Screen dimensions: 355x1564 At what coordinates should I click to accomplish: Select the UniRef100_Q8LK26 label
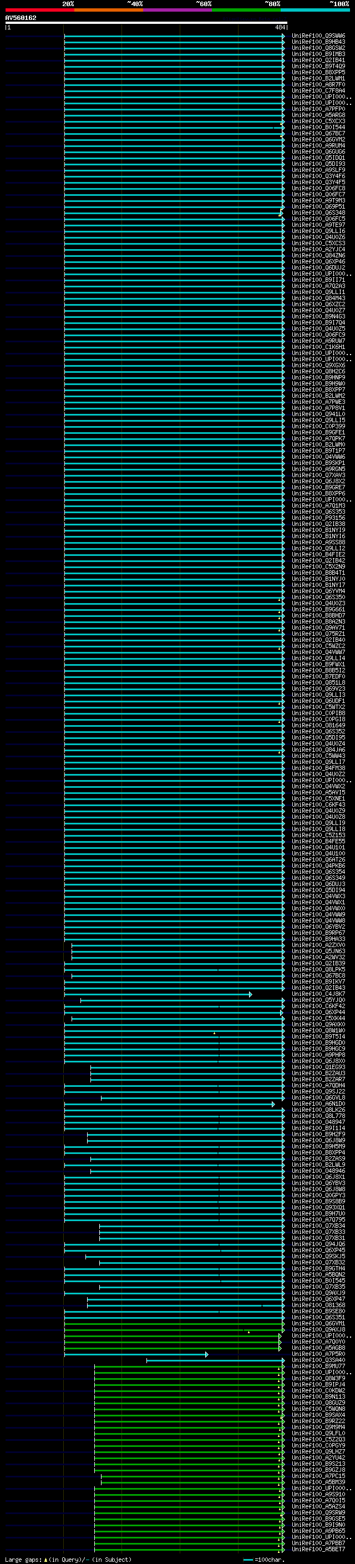tap(318, 1111)
